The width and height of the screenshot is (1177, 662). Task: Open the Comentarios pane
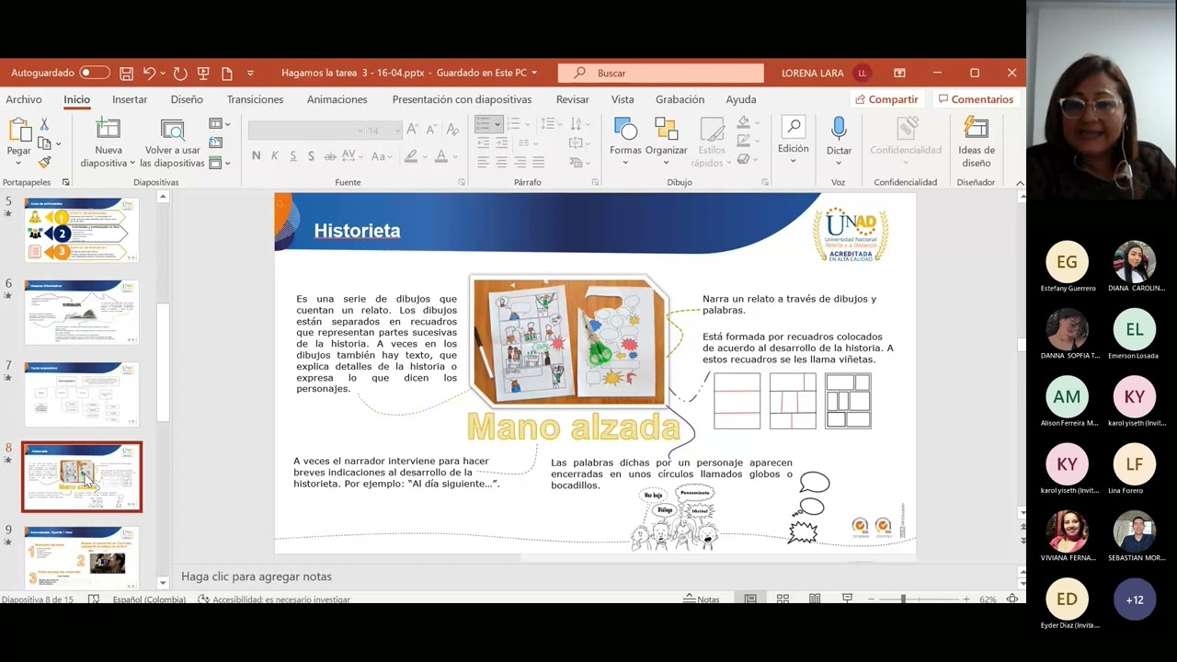tap(976, 99)
